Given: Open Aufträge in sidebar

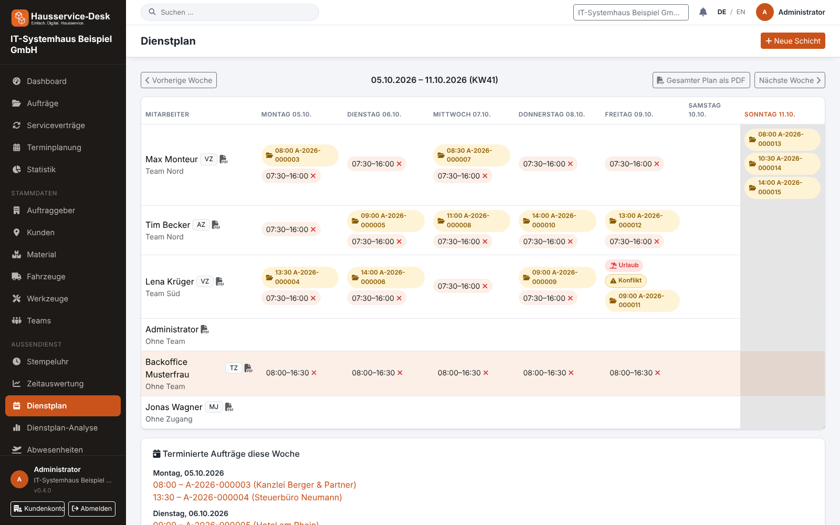Looking at the screenshot, I should [x=63, y=103].
